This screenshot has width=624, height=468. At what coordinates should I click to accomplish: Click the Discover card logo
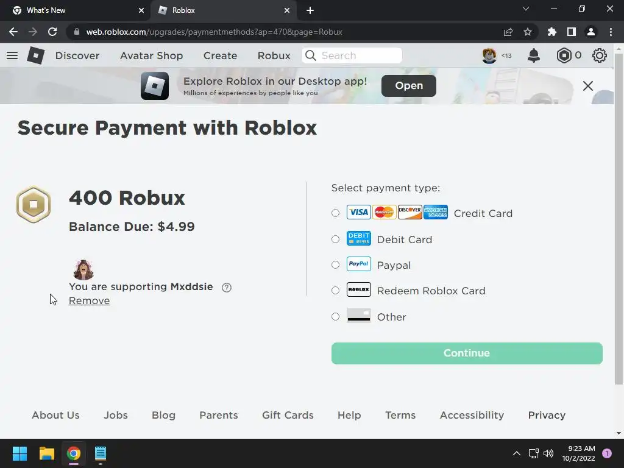point(410,212)
